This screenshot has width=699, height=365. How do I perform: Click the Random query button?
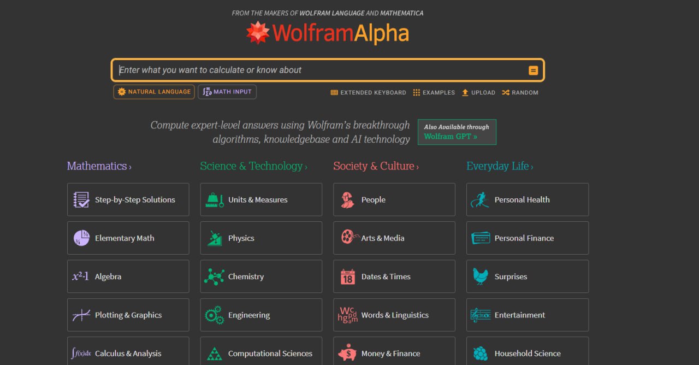[x=520, y=93]
